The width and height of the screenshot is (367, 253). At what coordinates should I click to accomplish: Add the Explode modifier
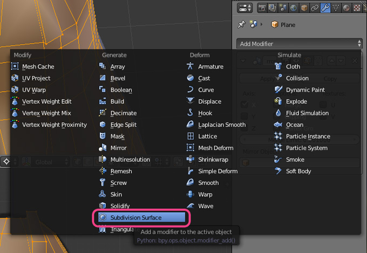290,101
